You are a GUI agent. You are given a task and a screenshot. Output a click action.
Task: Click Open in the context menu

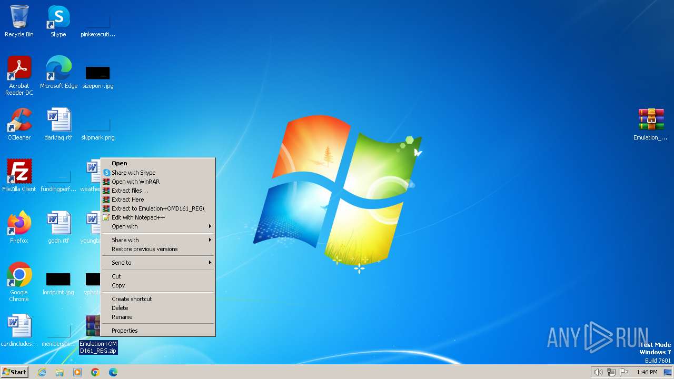158,163
